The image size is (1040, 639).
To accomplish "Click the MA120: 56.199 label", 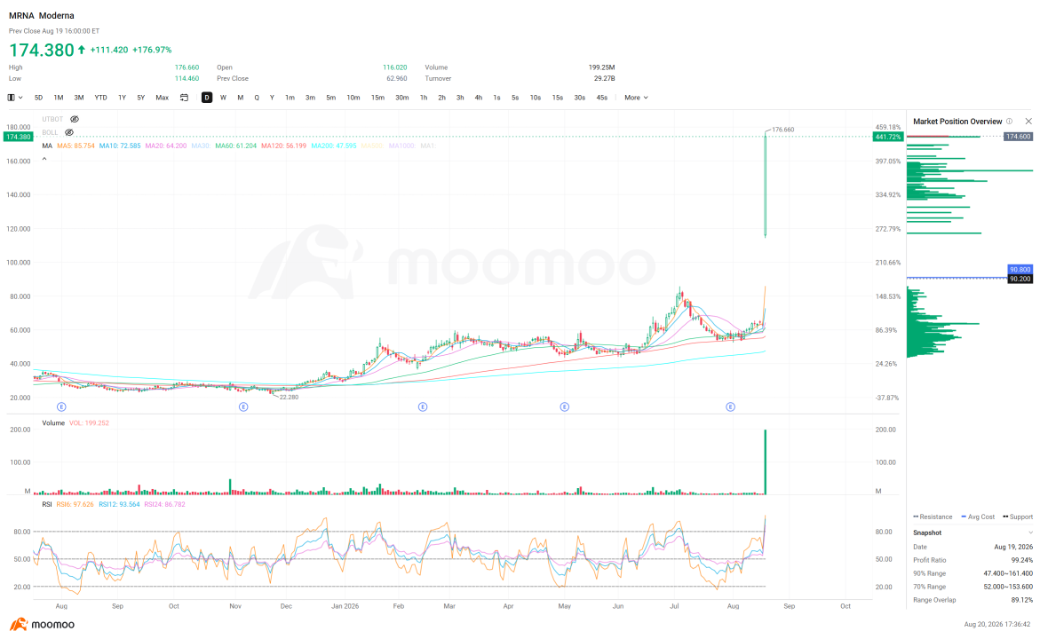I will [284, 146].
